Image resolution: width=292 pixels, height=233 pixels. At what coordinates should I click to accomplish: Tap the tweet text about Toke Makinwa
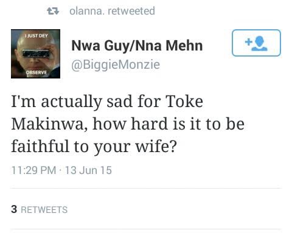click(x=128, y=124)
